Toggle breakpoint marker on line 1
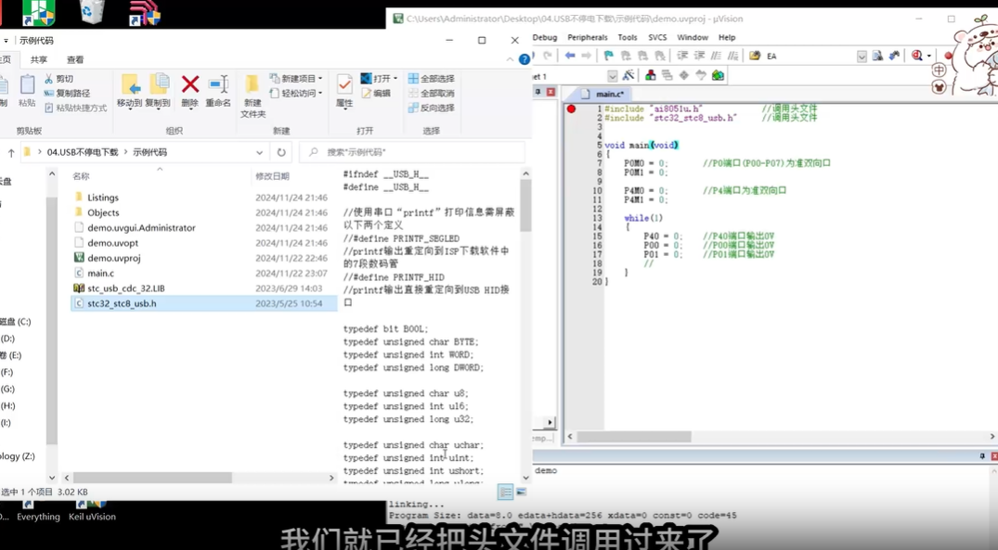The image size is (998, 550). (571, 109)
